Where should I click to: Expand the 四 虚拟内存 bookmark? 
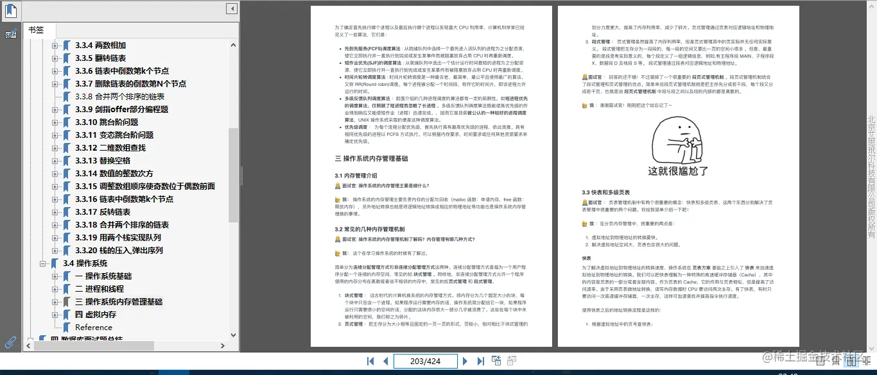point(55,315)
